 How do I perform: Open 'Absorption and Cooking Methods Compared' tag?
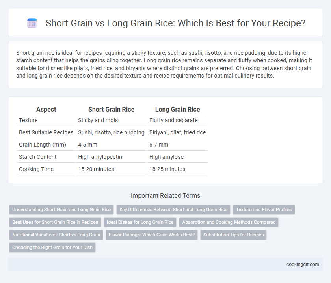229,222
